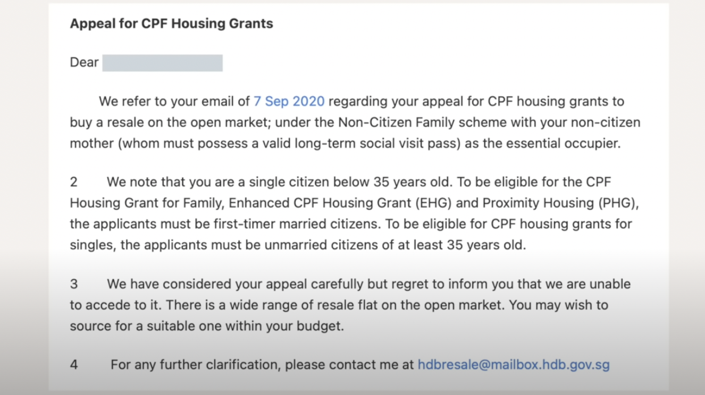The image size is (705, 395).
Task: Click paragraph number 4
Action: pos(74,365)
